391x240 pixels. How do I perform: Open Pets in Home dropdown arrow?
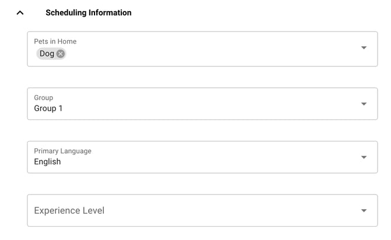click(x=364, y=48)
